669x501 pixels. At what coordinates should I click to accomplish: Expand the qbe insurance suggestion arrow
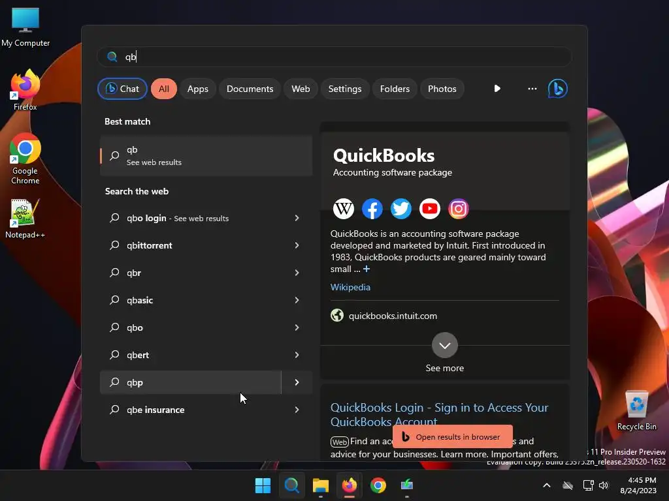297,410
